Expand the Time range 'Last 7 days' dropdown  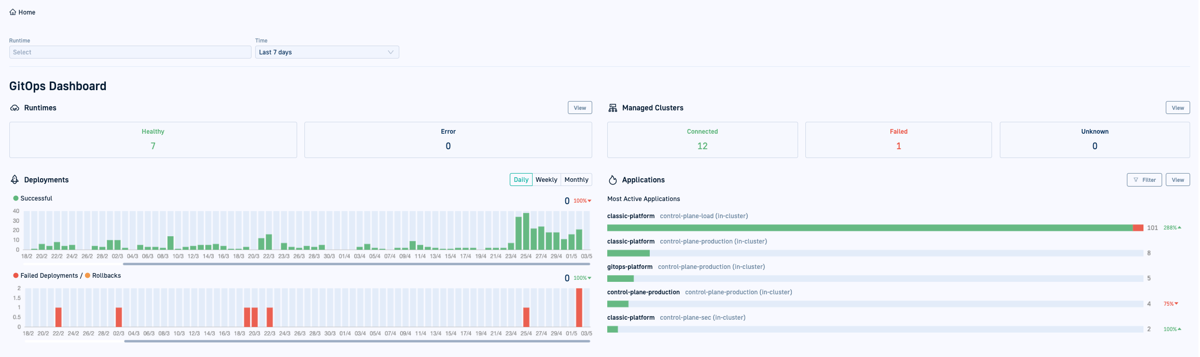327,52
